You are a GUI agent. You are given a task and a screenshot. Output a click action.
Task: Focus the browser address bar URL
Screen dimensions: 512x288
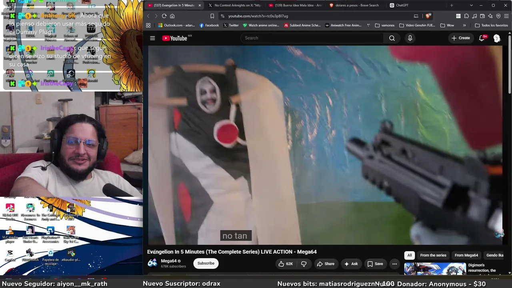258,16
